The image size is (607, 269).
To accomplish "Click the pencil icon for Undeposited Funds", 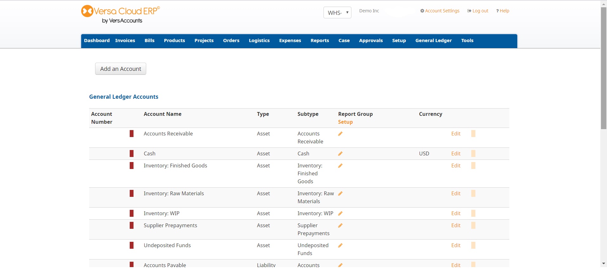I will (x=340, y=246).
